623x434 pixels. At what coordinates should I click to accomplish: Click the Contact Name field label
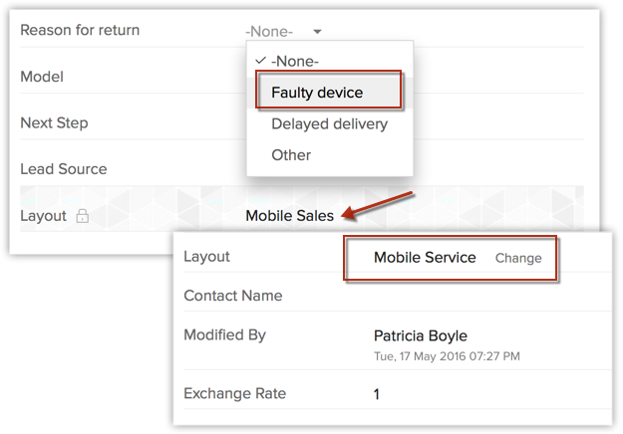pyautogui.click(x=232, y=296)
